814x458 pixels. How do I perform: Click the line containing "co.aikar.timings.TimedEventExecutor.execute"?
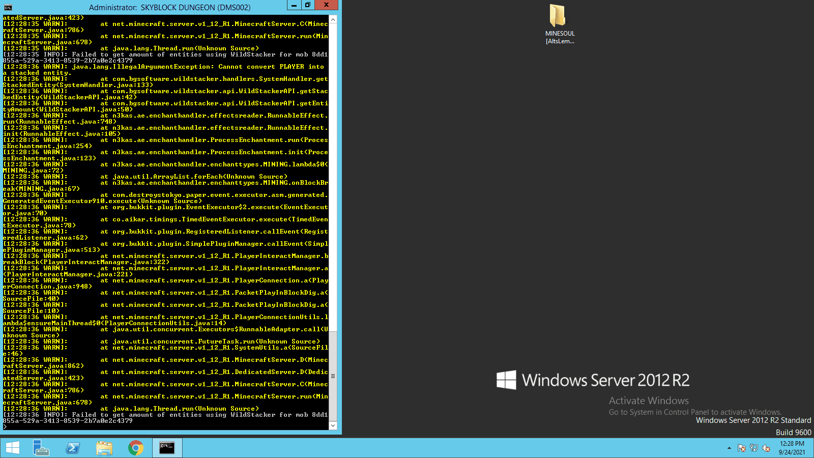tap(166, 219)
